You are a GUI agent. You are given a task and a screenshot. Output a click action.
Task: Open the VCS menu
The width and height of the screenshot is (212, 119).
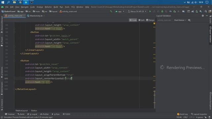point(73,7)
